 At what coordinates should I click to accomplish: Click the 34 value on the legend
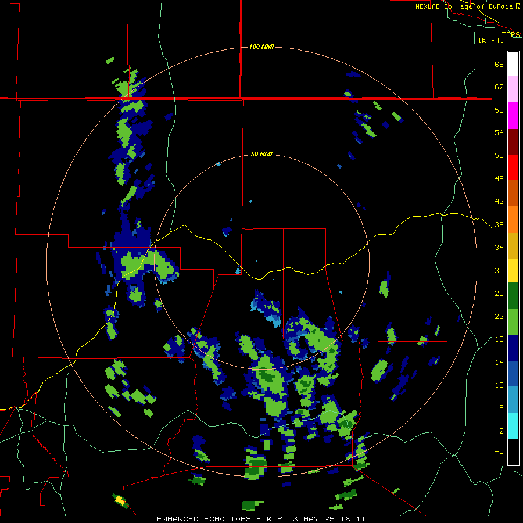(x=499, y=248)
